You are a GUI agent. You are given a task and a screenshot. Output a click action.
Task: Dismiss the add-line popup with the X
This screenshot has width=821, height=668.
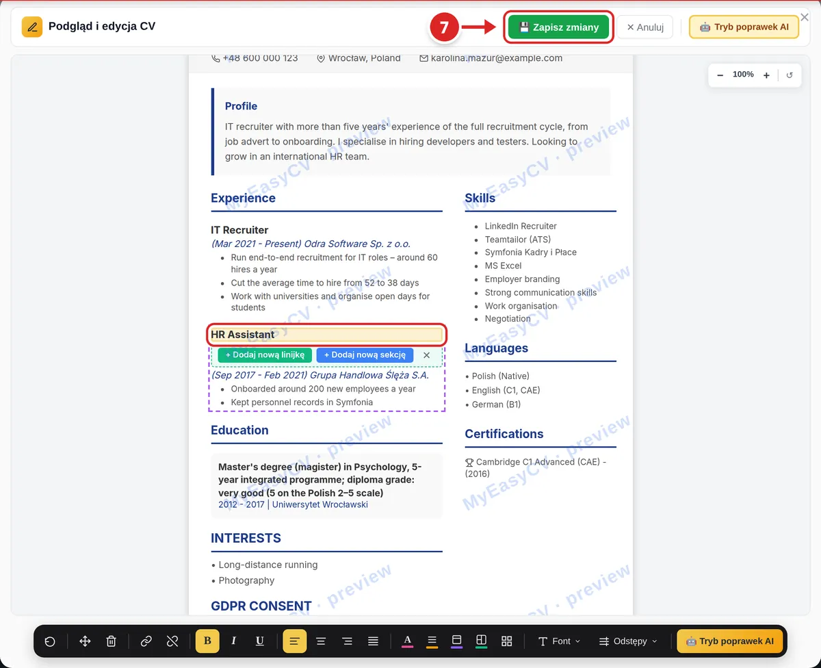[427, 355]
